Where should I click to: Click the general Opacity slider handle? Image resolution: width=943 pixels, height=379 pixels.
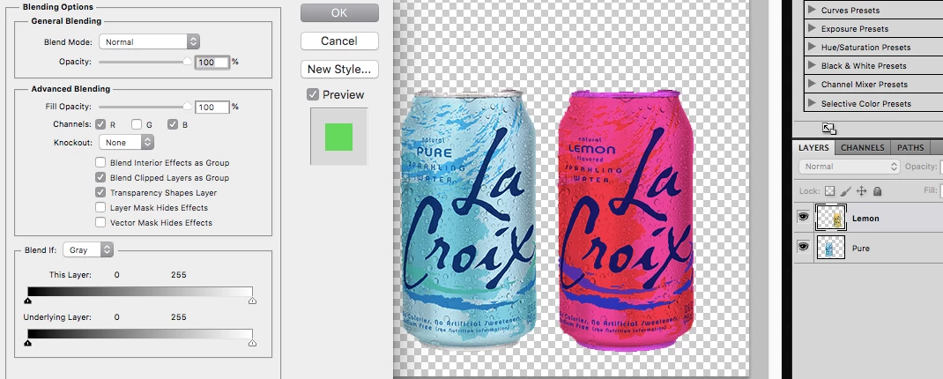188,62
